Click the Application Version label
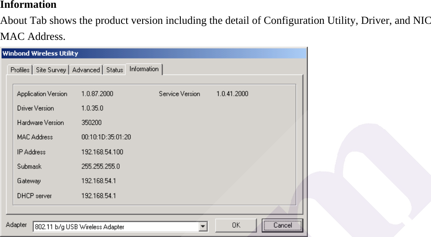 coord(42,94)
